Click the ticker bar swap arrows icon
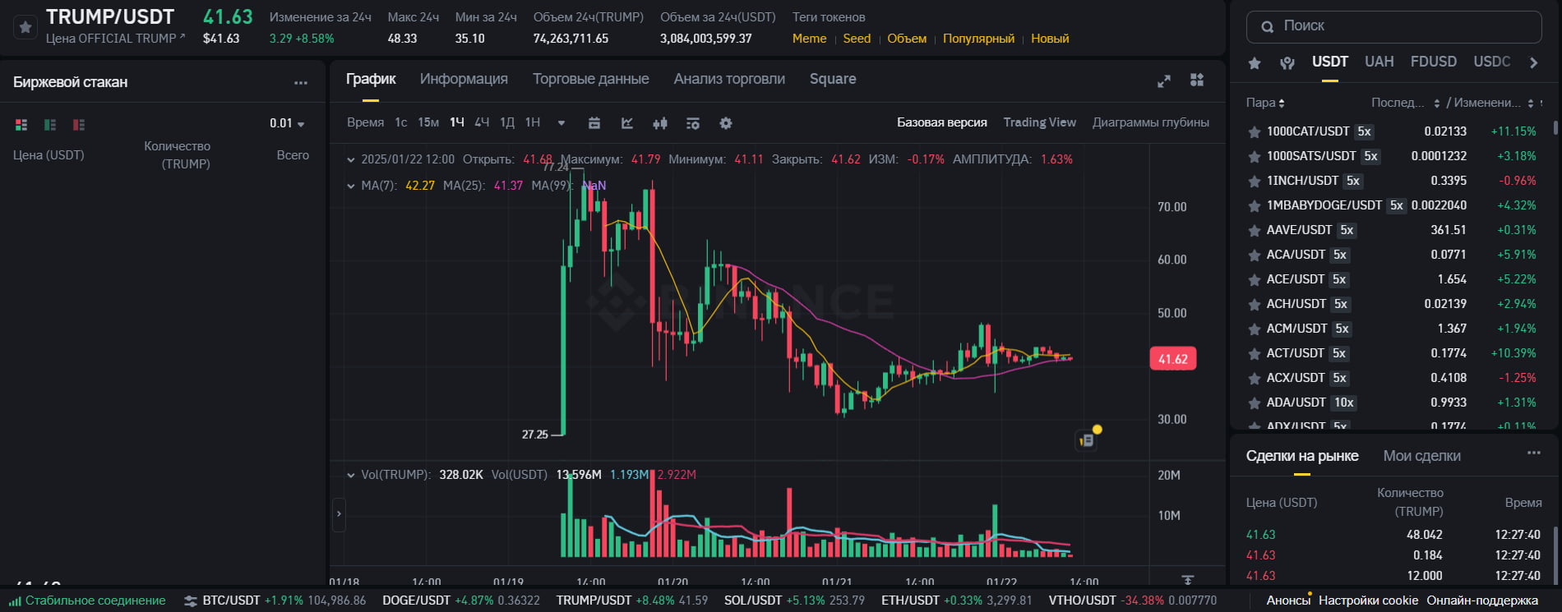This screenshot has width=1562, height=612. [191, 601]
